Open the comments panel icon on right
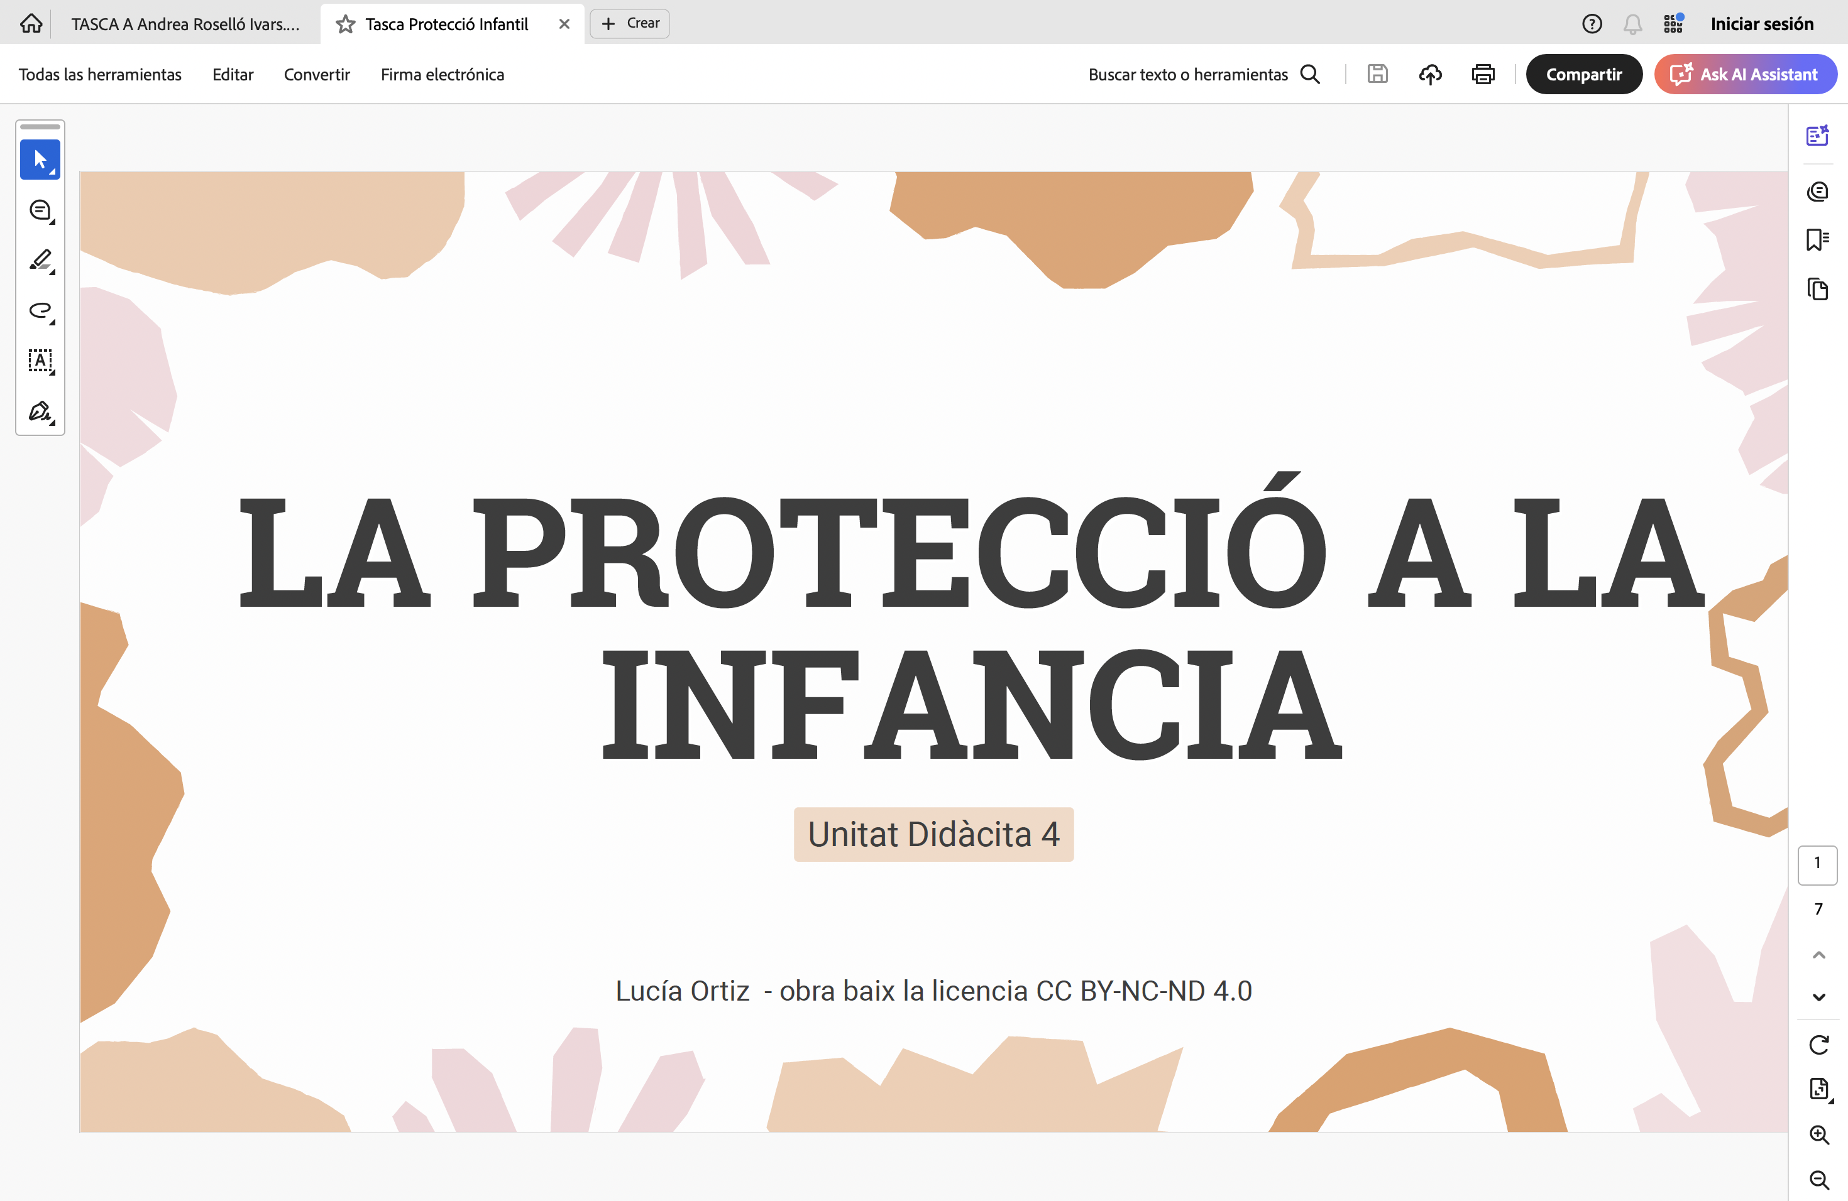 (x=1818, y=191)
